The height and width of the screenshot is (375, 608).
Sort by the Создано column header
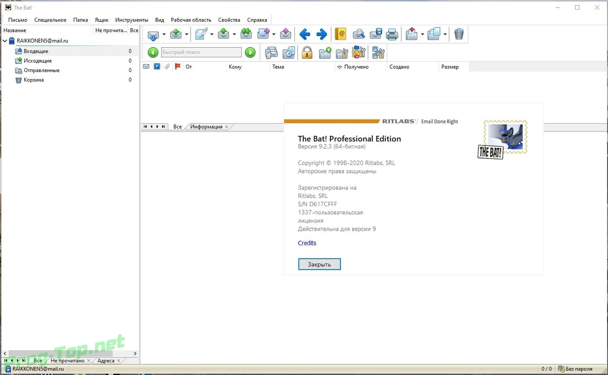412,67
